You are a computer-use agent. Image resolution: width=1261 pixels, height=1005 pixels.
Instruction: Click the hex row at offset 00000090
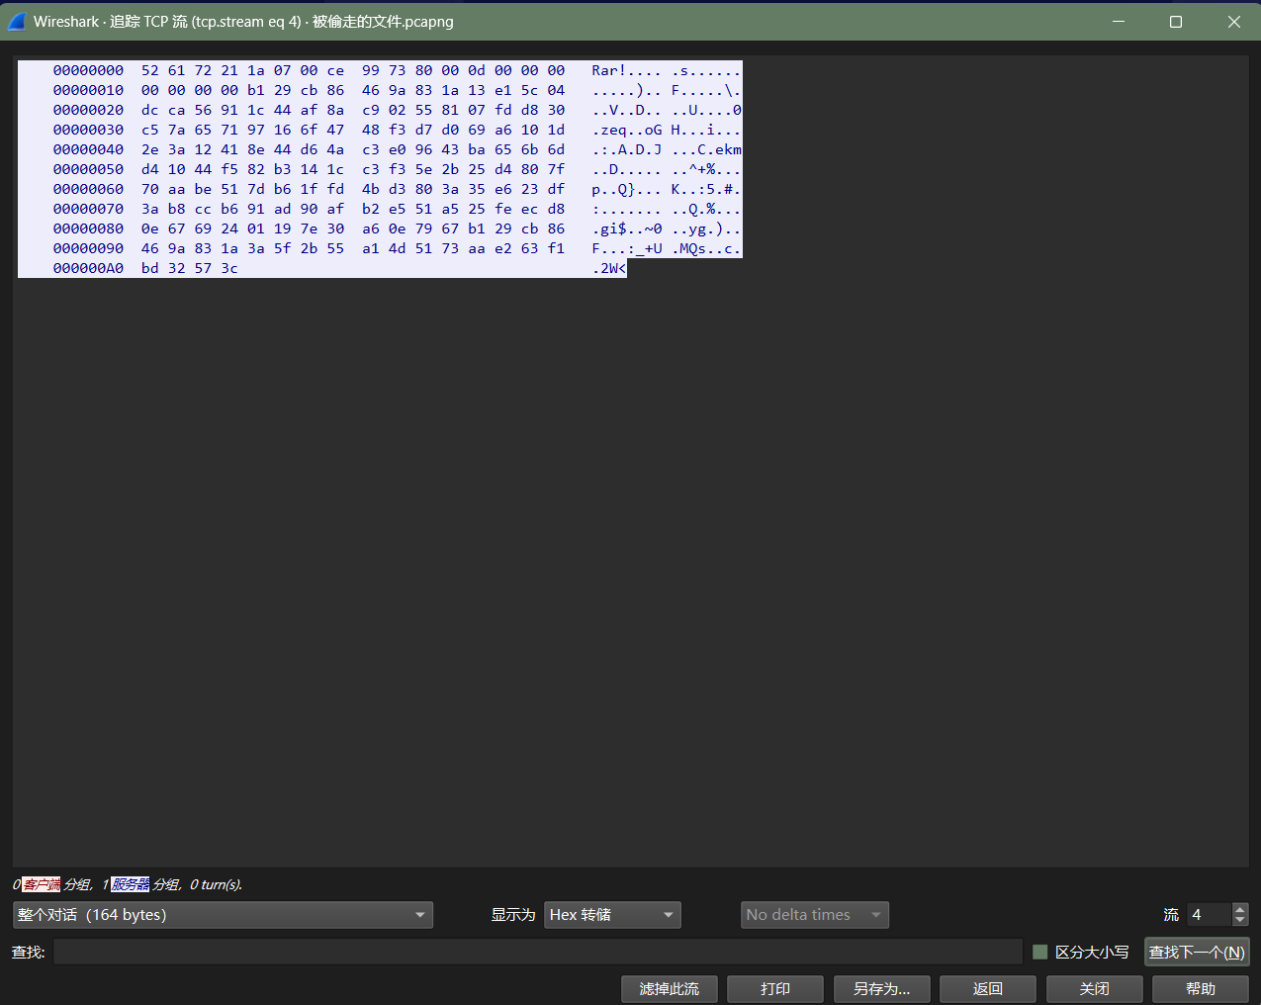coord(380,248)
